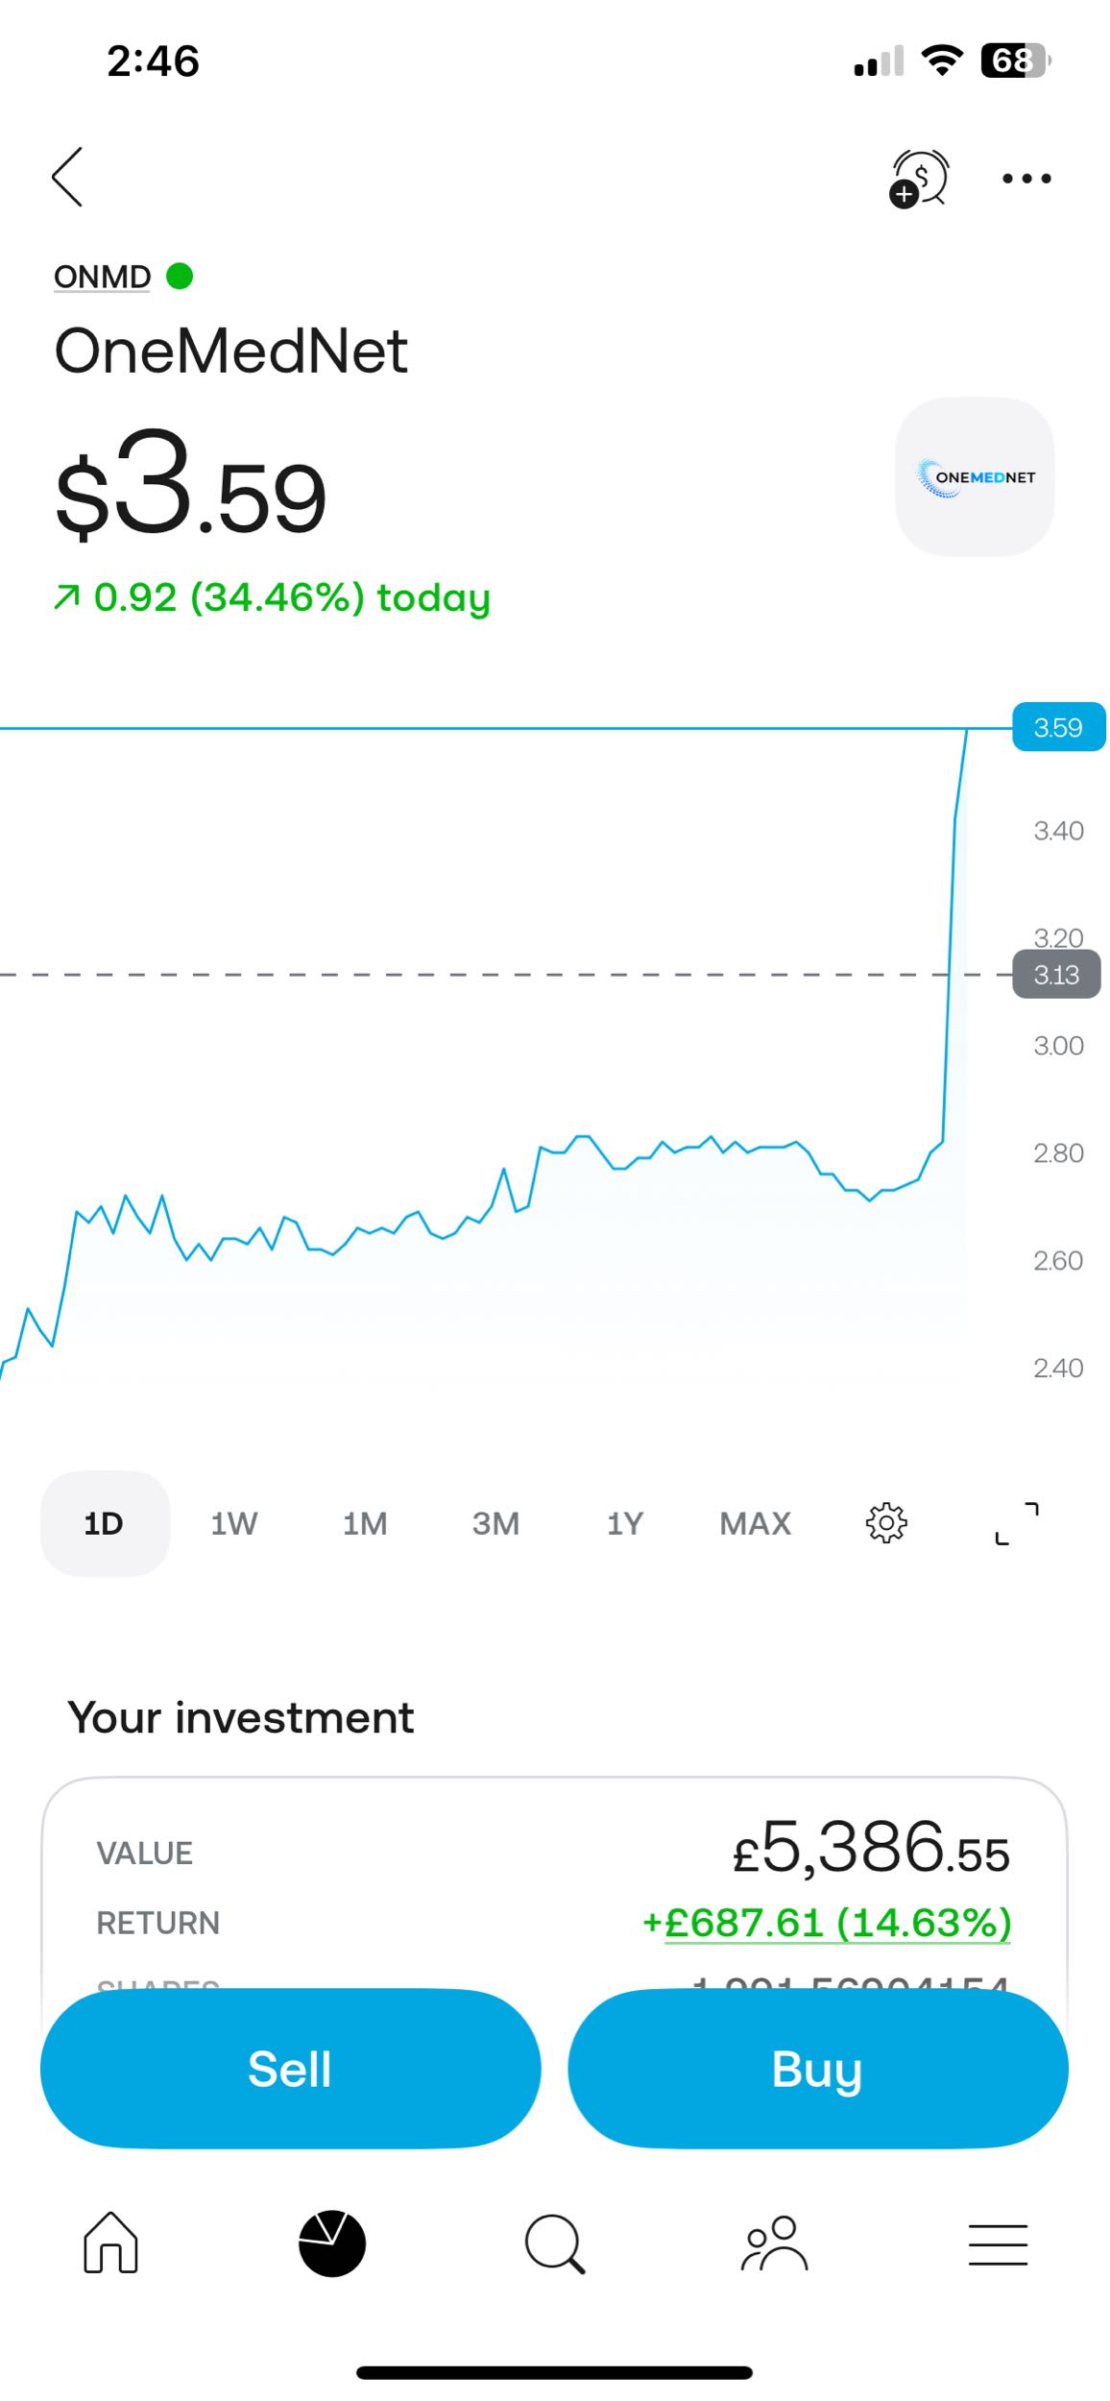
Task: Open the search magnifier icon
Action: click(555, 2244)
